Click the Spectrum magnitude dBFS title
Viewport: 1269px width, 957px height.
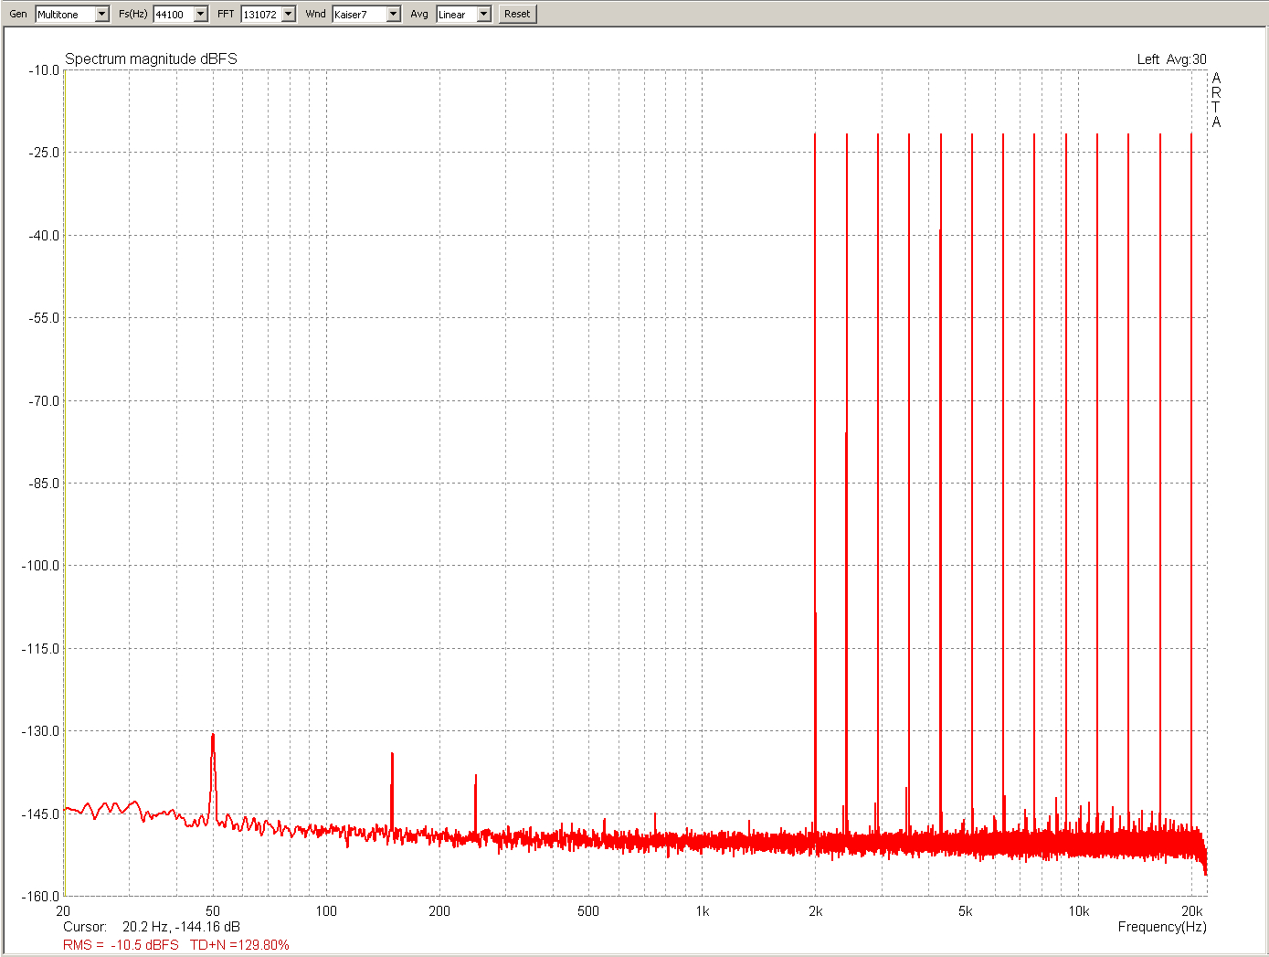pos(151,58)
